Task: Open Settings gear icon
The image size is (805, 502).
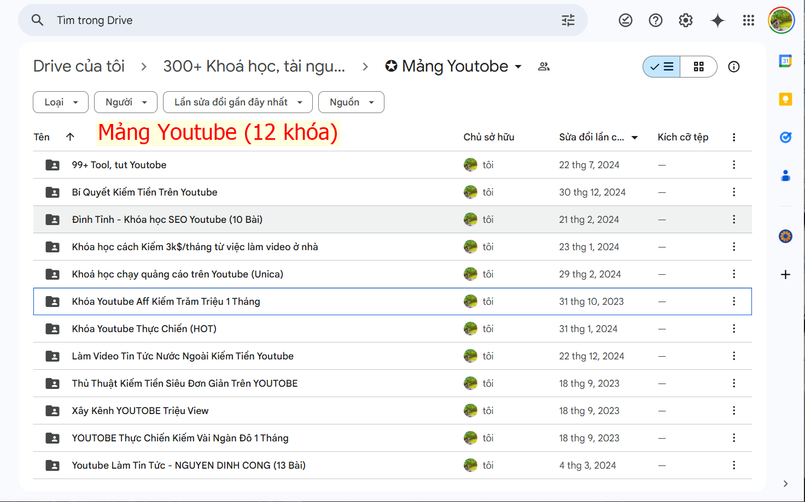Action: (x=686, y=20)
